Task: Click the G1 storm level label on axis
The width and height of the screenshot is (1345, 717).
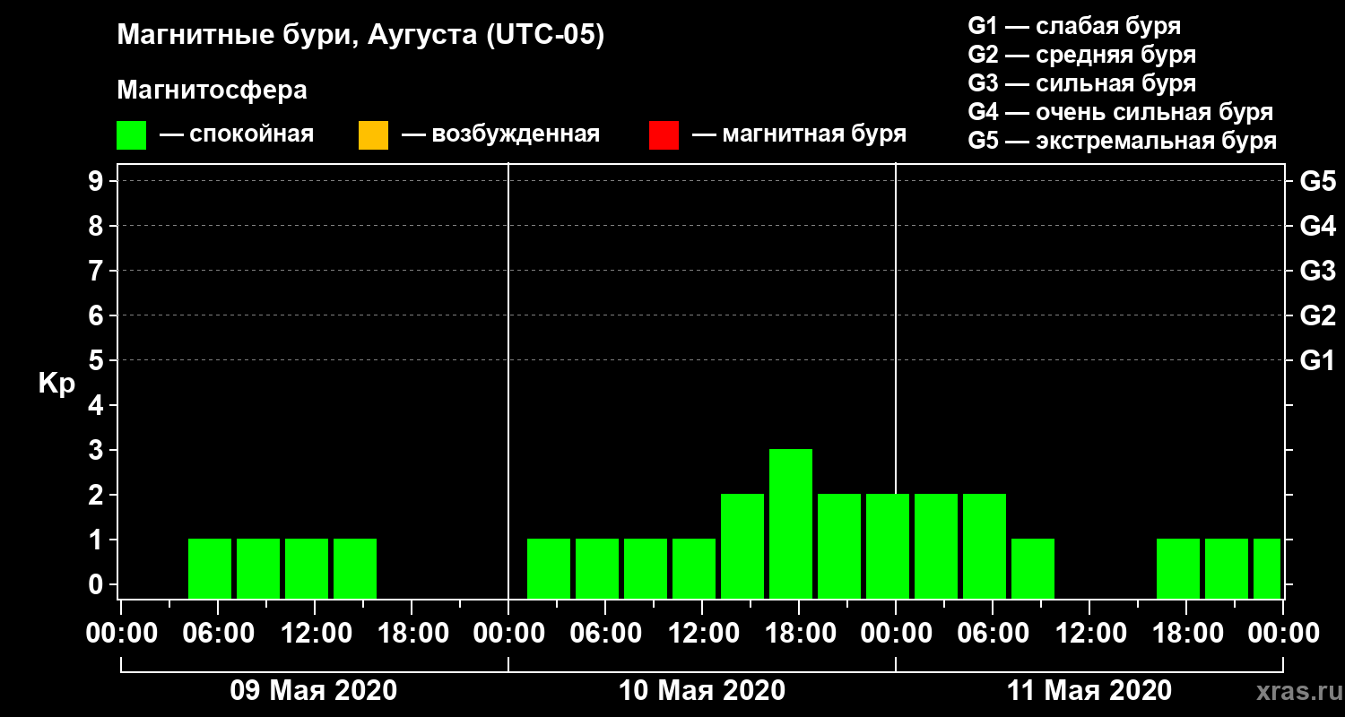Action: (1317, 360)
